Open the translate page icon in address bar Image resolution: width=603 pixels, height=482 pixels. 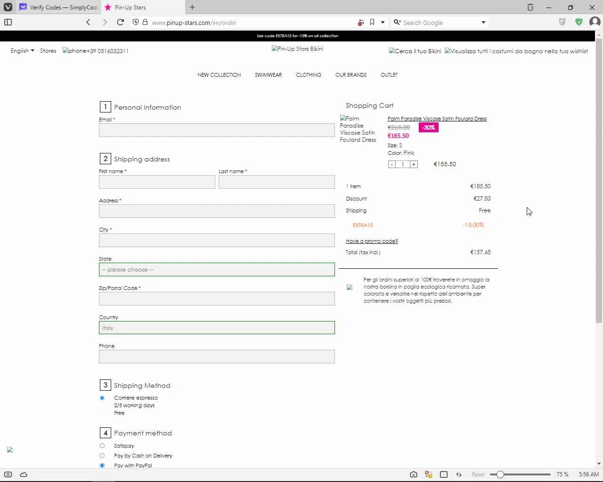coord(361,22)
